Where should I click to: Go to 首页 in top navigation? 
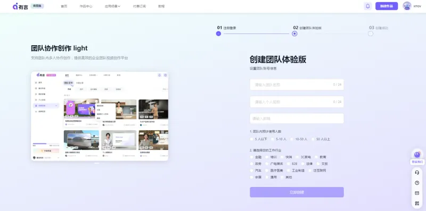(x=64, y=6)
